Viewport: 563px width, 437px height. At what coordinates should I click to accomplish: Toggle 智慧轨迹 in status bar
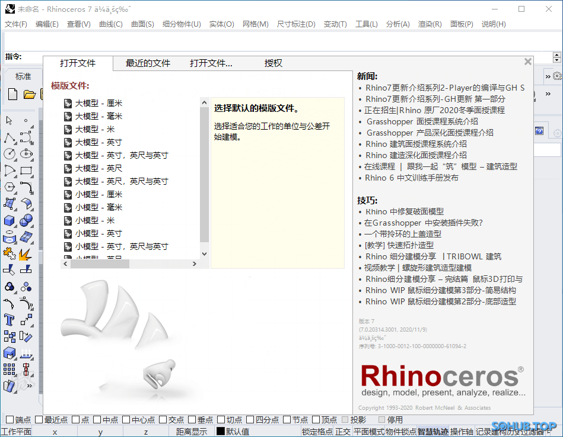pyautogui.click(x=432, y=432)
